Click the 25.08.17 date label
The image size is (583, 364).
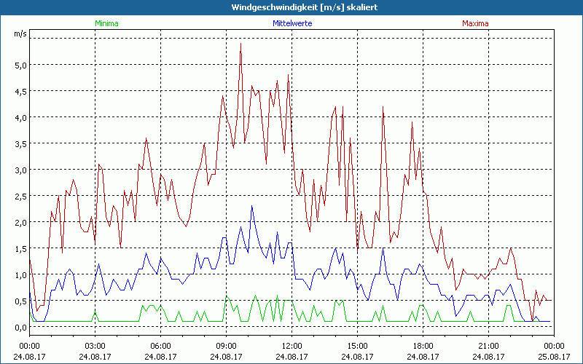pos(554,356)
